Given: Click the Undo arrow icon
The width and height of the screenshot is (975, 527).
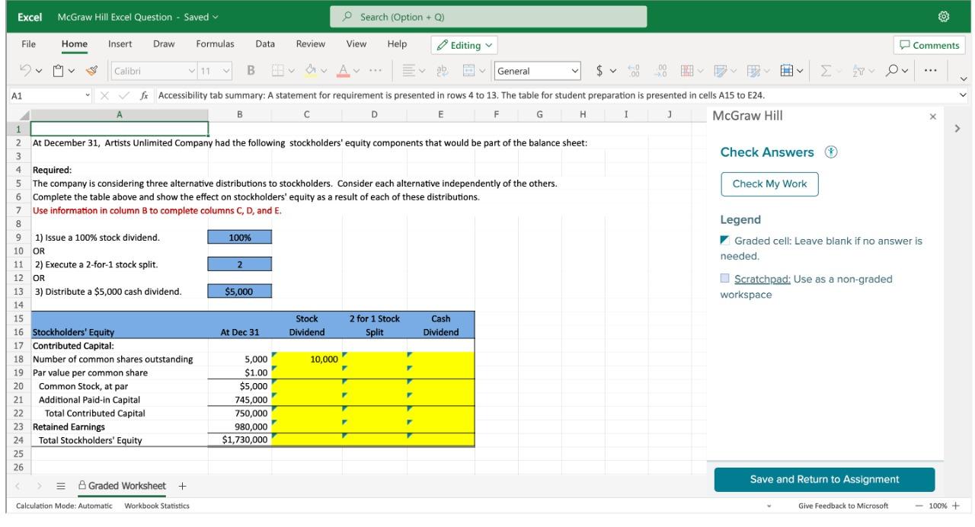Looking at the screenshot, I should 24,72.
